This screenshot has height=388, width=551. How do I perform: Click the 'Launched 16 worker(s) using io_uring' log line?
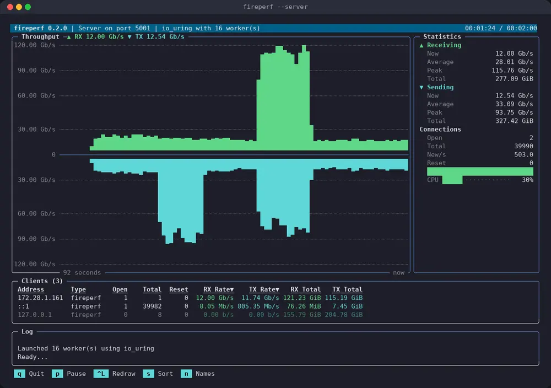click(x=86, y=349)
